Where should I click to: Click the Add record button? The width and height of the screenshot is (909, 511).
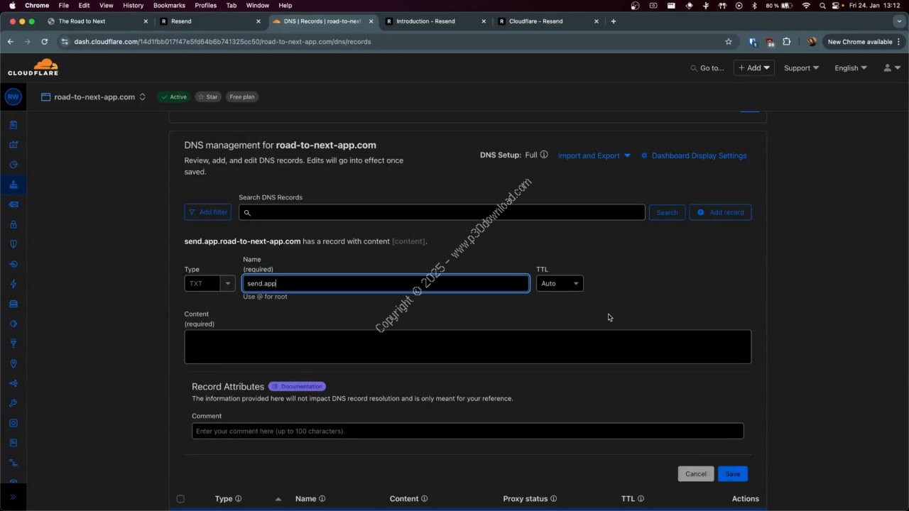720,212
